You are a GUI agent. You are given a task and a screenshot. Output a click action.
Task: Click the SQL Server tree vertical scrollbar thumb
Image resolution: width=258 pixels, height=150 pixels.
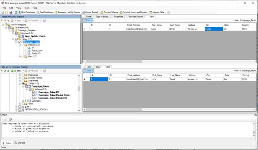pyautogui.click(x=79, y=89)
